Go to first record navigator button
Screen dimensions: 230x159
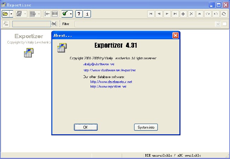point(151,14)
